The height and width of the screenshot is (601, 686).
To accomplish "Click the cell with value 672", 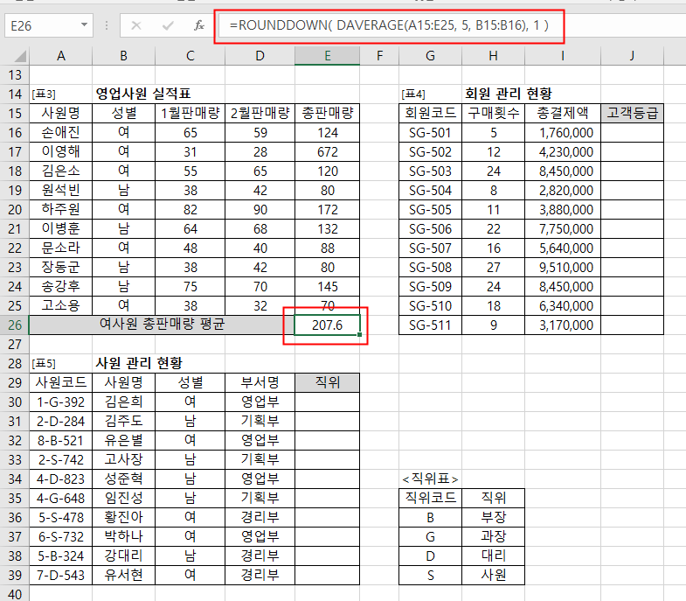I will pos(327,151).
